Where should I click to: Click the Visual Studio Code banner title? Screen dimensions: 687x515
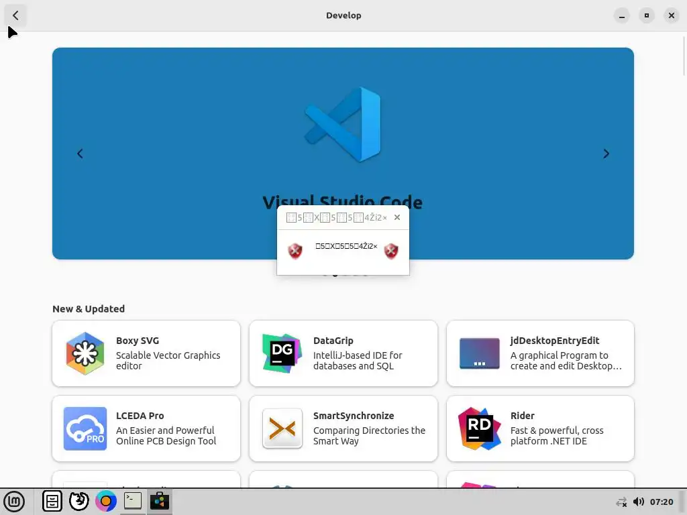point(343,202)
